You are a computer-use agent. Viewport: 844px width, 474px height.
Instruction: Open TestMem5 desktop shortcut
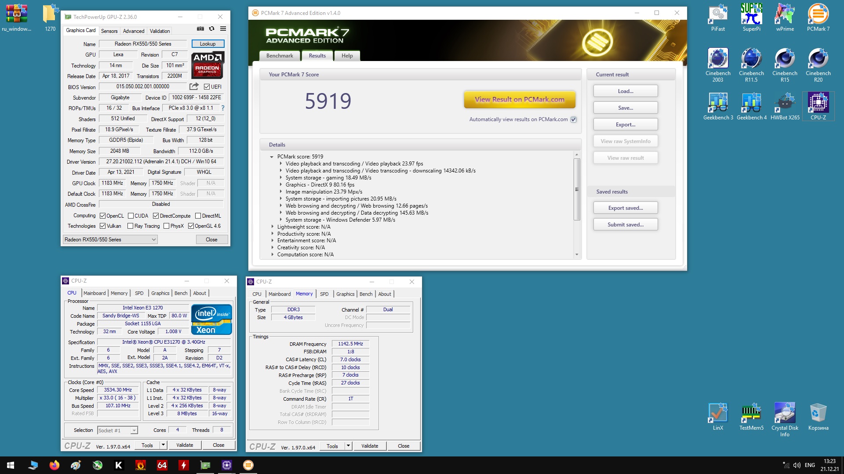point(751,417)
